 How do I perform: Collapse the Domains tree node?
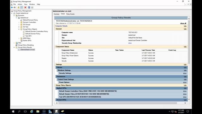click(14, 16)
